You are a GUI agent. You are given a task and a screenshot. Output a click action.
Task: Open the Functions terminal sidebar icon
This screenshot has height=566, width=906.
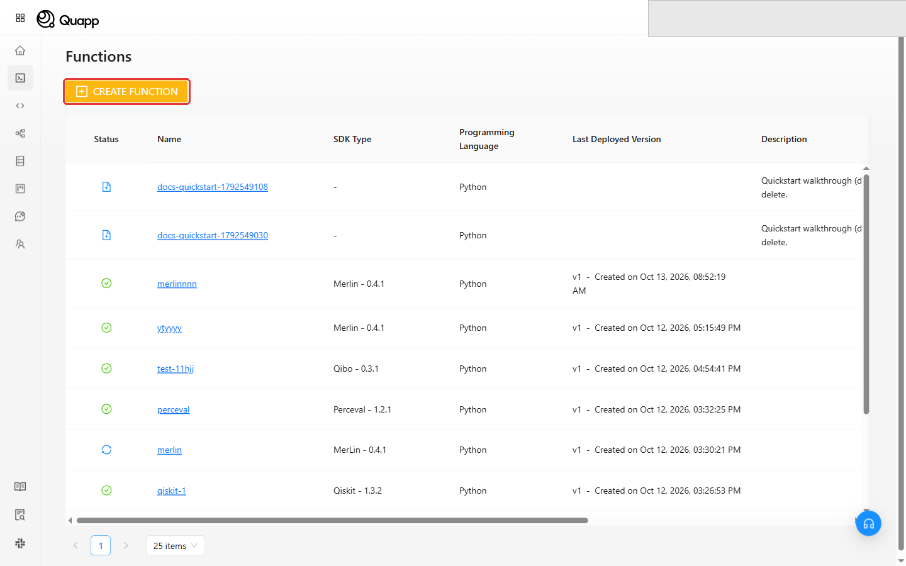coord(20,78)
